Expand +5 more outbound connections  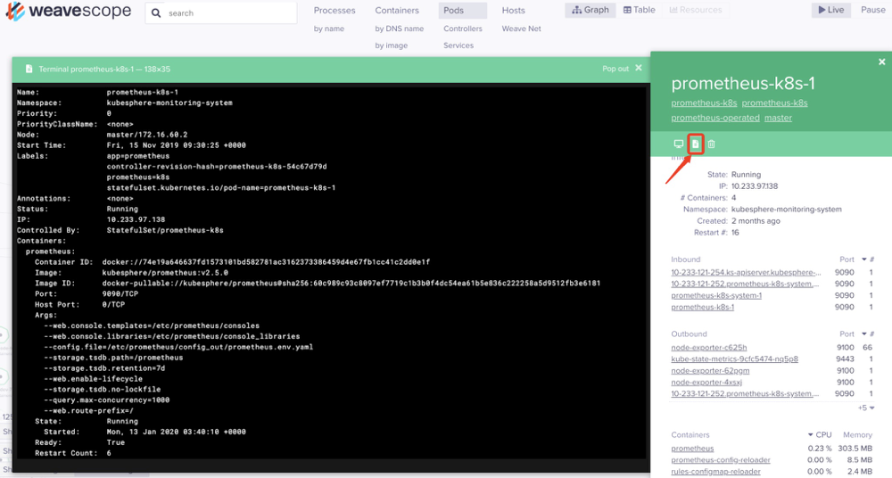click(x=866, y=408)
